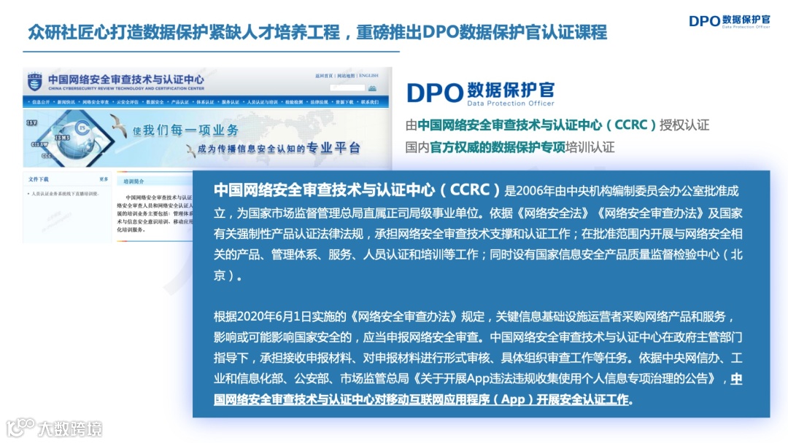
Task: Open the 云安全评估 menu item
Action: (128, 102)
